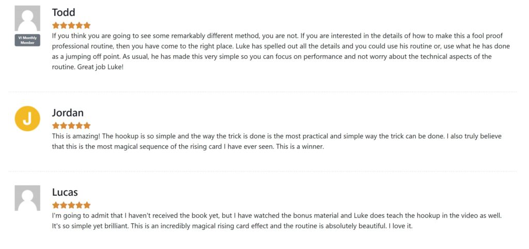This screenshot has width=529, height=249.
Task: Click the last star in Lucas's rating
Action: pyautogui.click(x=87, y=205)
